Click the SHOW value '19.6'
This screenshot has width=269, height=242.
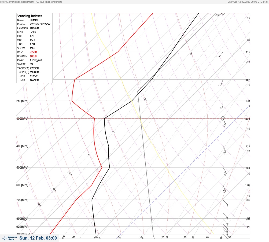click(32, 48)
